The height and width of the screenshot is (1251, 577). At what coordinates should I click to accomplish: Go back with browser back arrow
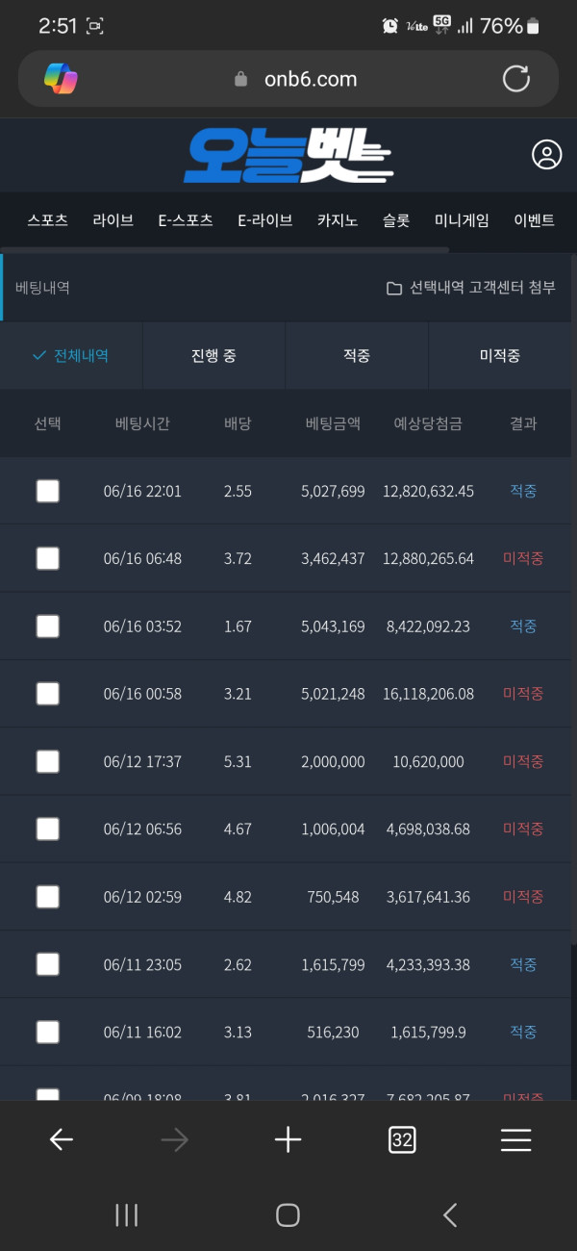point(62,1140)
